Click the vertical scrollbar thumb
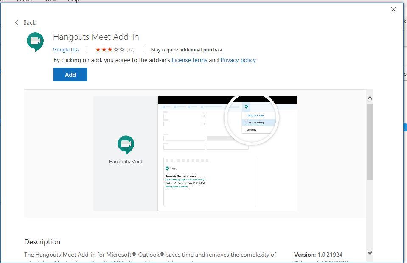Image resolution: width=407 pixels, height=263 pixels. click(x=370, y=142)
